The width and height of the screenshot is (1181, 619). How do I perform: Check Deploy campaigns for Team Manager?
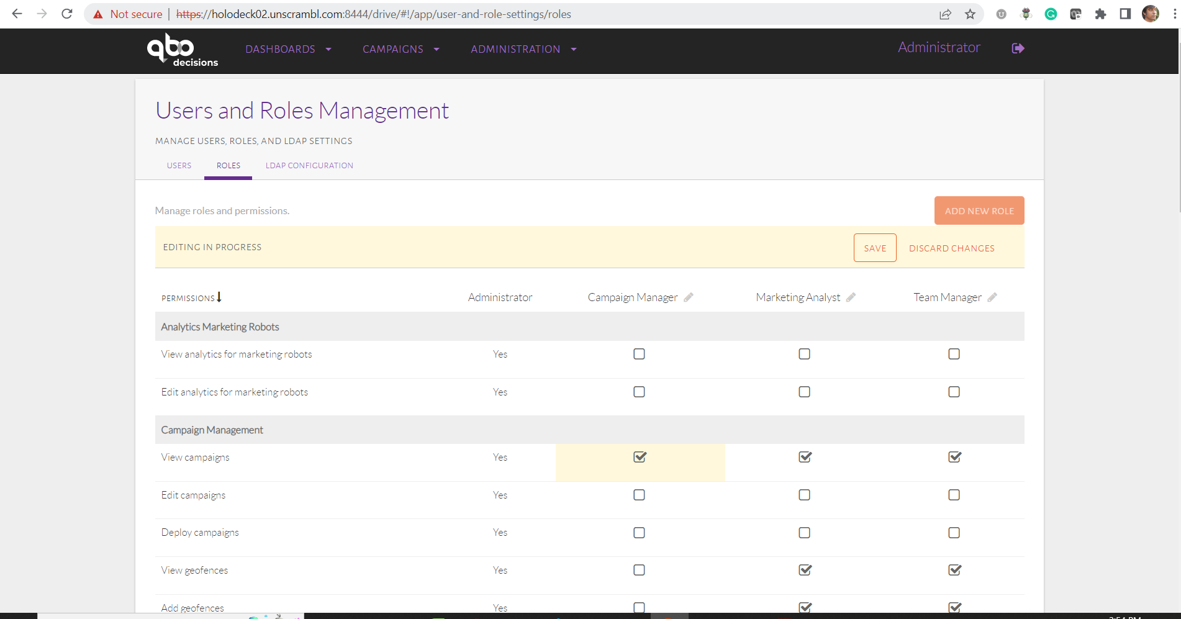[954, 533]
